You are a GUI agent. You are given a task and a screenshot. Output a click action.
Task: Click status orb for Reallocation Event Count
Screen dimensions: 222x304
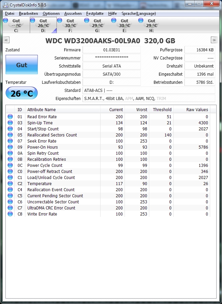pos(10,189)
